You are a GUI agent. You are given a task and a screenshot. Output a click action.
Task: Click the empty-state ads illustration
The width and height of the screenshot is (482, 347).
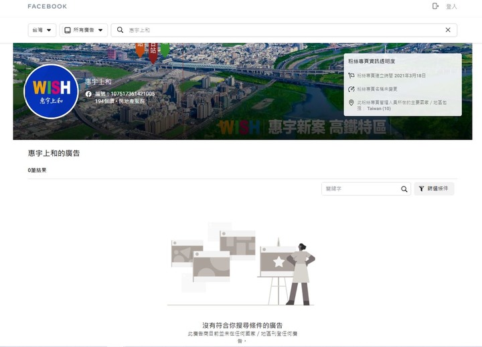pos(241,264)
